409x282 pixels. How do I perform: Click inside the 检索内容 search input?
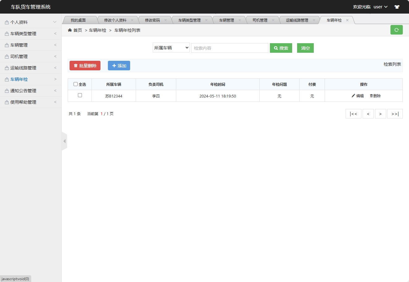[x=229, y=48]
